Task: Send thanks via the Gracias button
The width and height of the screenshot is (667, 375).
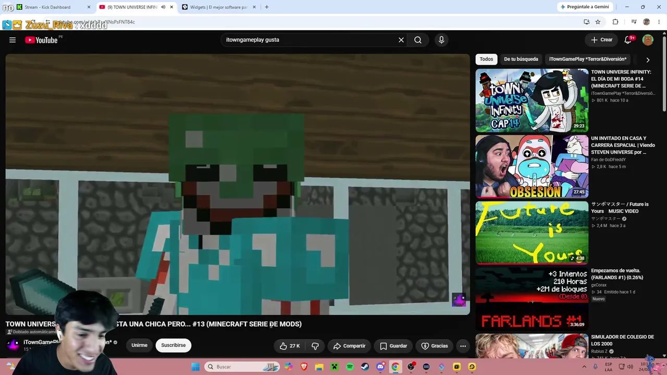Action: (x=435, y=346)
